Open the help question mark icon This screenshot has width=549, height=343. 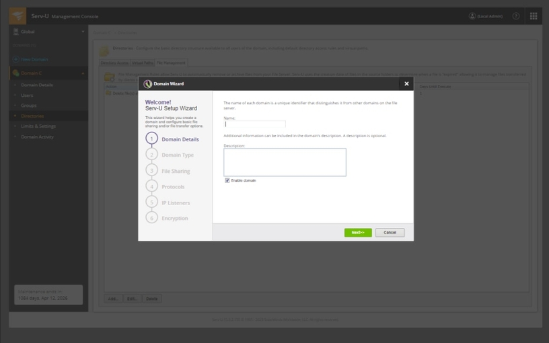point(516,16)
